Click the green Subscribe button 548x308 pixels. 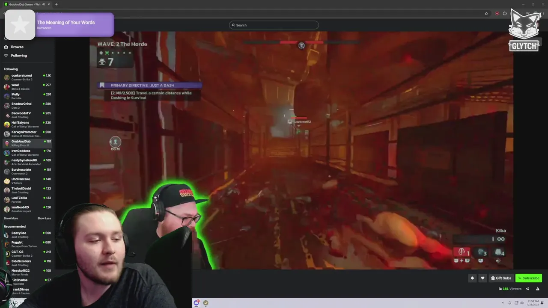pos(529,278)
